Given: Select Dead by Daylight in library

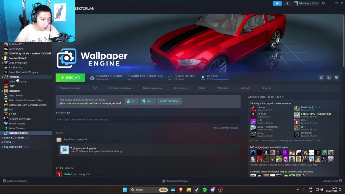Looking at the screenshot, I should tap(18, 63).
